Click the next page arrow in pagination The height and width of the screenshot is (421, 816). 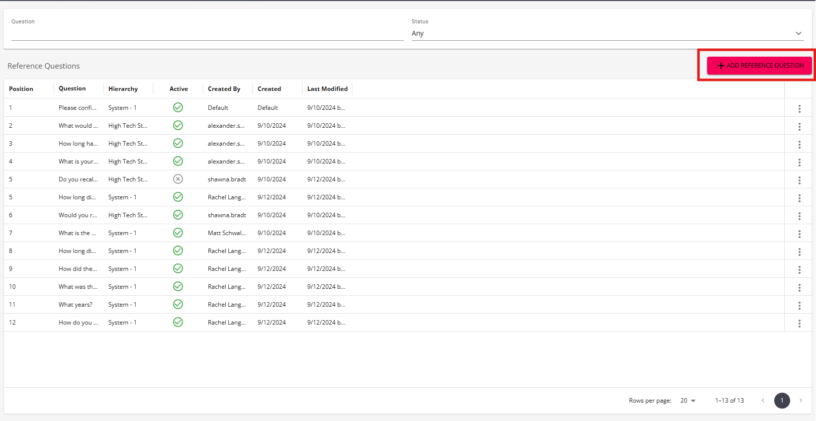point(801,401)
